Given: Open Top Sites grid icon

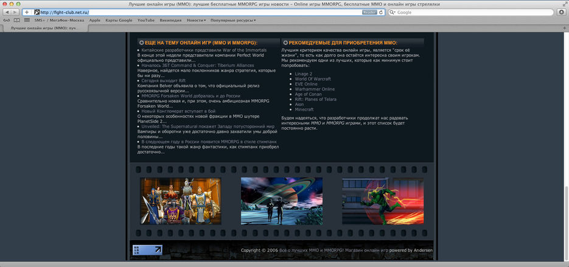Looking at the screenshot, I should (27, 20).
